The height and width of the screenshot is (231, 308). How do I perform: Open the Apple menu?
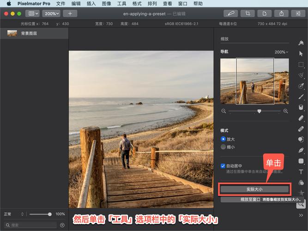tap(9, 4)
